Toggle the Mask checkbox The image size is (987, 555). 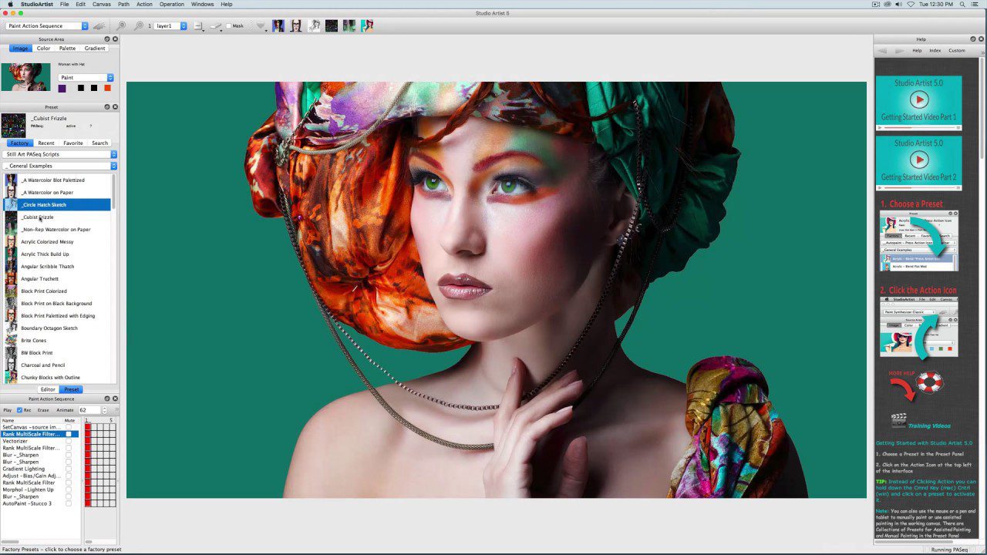[x=229, y=26]
